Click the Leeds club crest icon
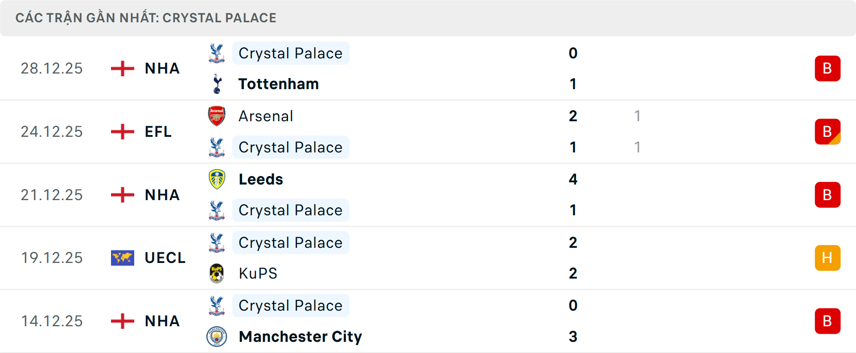 [x=217, y=179]
